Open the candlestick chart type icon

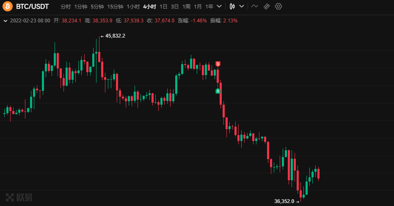point(232,6)
